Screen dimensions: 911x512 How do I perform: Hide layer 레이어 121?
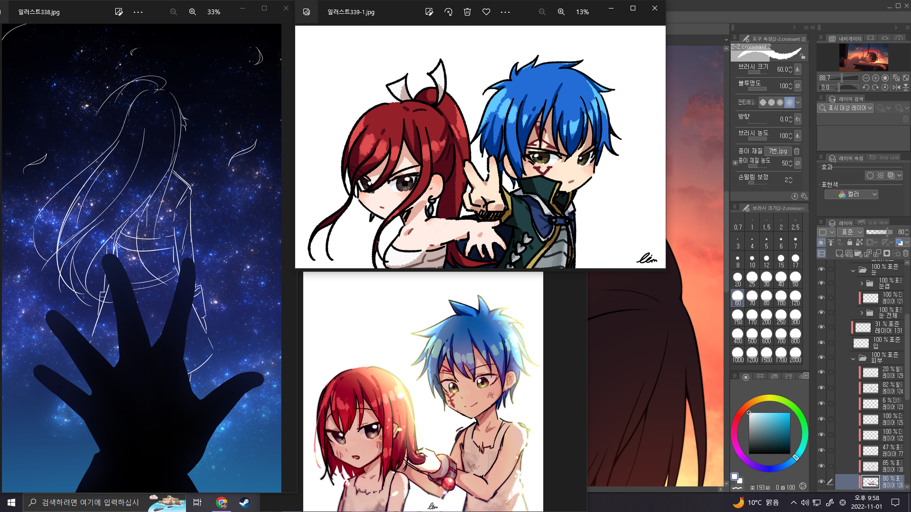pos(821,298)
